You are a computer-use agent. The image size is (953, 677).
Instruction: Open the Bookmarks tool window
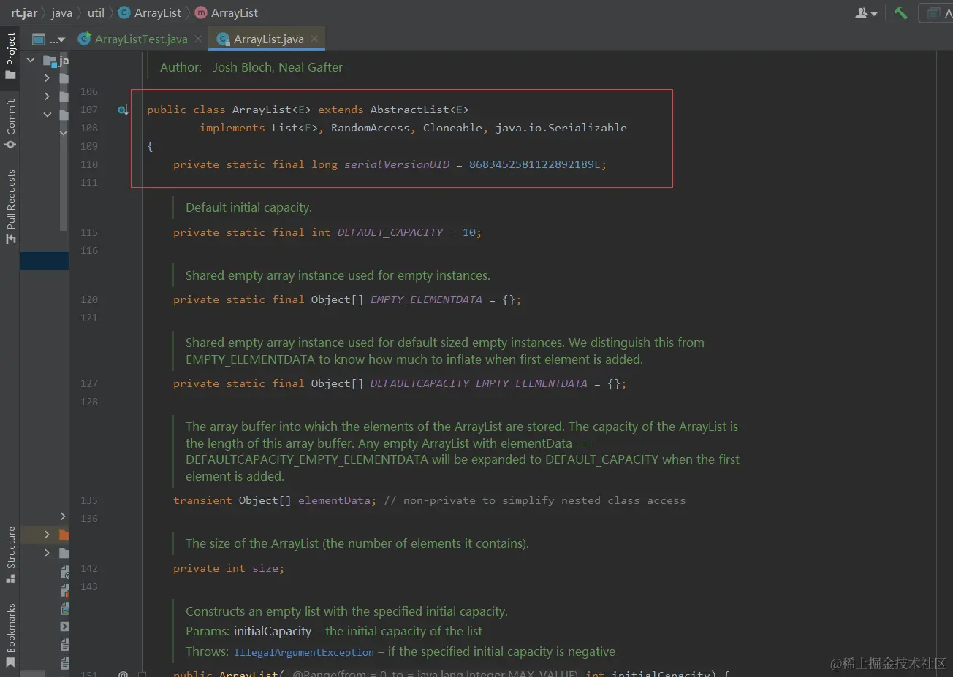[10, 635]
